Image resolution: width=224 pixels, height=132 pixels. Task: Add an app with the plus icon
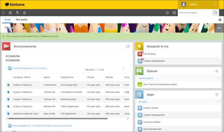[217, 94]
